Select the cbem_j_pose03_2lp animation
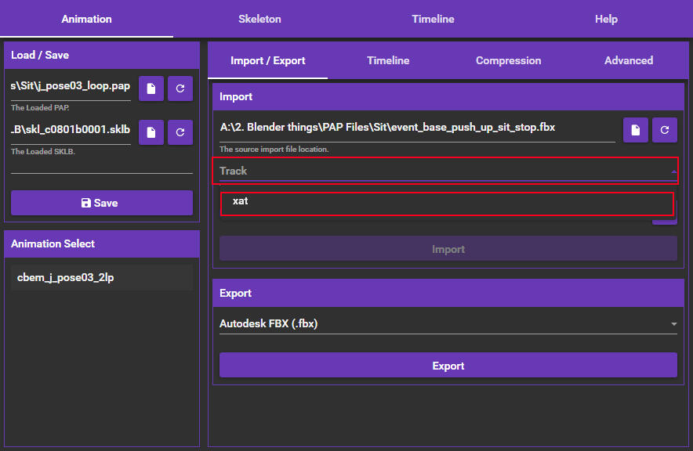The height and width of the screenshot is (451, 693). pos(102,277)
